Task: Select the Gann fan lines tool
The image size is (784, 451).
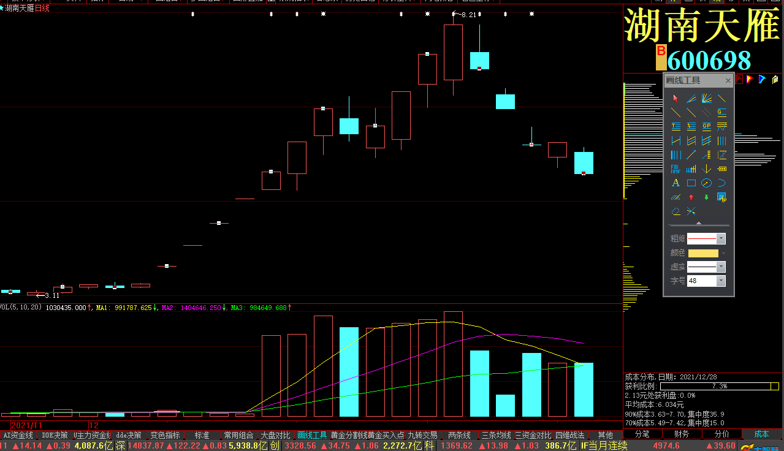Action: pyautogui.click(x=707, y=99)
